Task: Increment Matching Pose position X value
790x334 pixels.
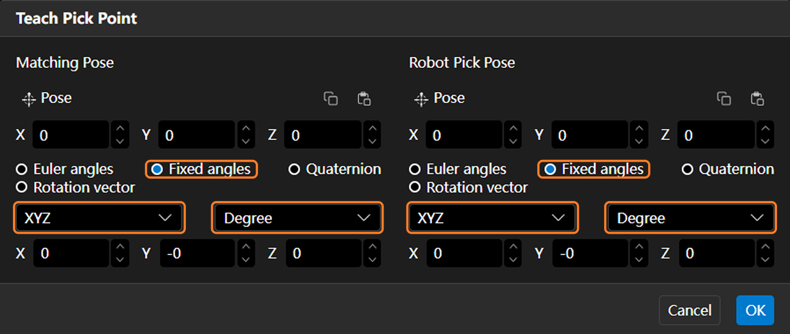Action: [x=120, y=129]
